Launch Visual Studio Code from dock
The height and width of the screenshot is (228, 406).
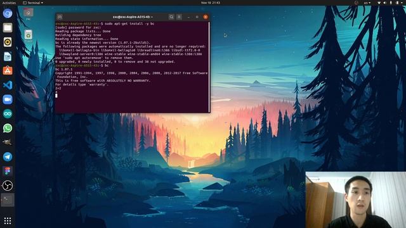point(8,85)
